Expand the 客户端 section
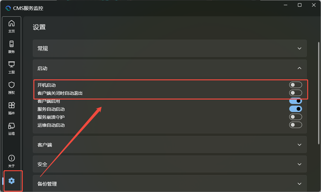 299,145
